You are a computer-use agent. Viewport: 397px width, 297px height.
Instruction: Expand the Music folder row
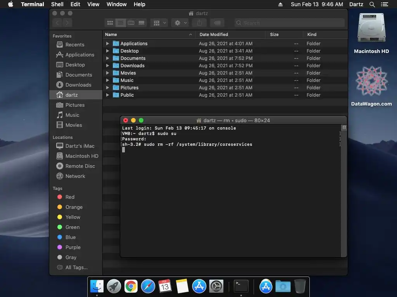click(107, 80)
